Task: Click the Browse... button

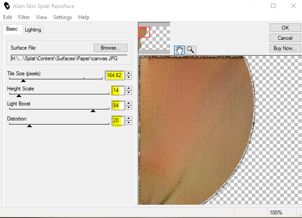Action: point(111,48)
